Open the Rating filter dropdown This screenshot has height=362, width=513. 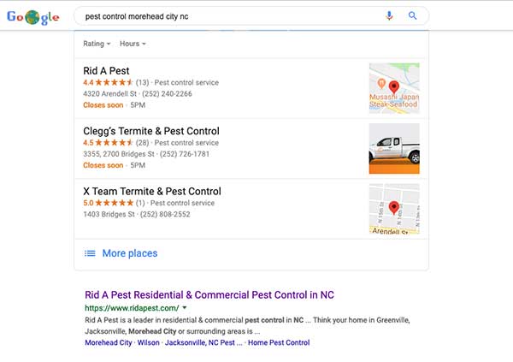coord(97,44)
